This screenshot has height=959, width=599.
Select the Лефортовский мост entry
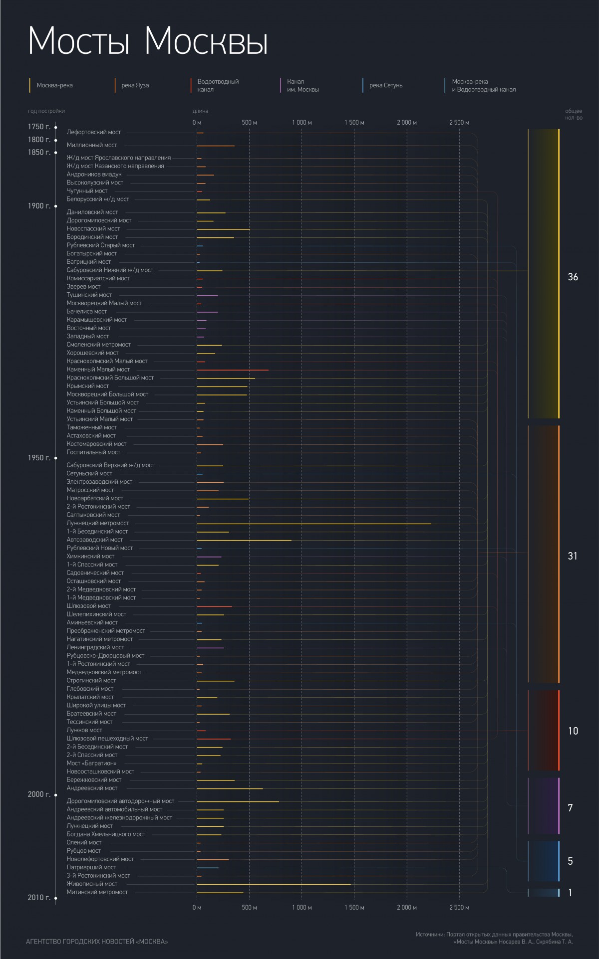pyautogui.click(x=94, y=132)
